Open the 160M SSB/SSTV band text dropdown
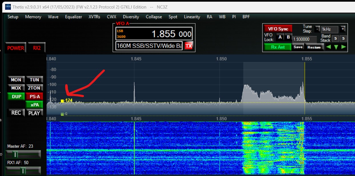Viewport: 355px width, 176px height. point(149,46)
